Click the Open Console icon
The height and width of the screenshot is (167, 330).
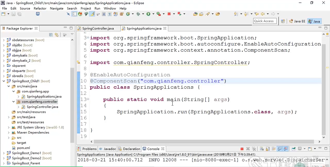click(310, 149)
